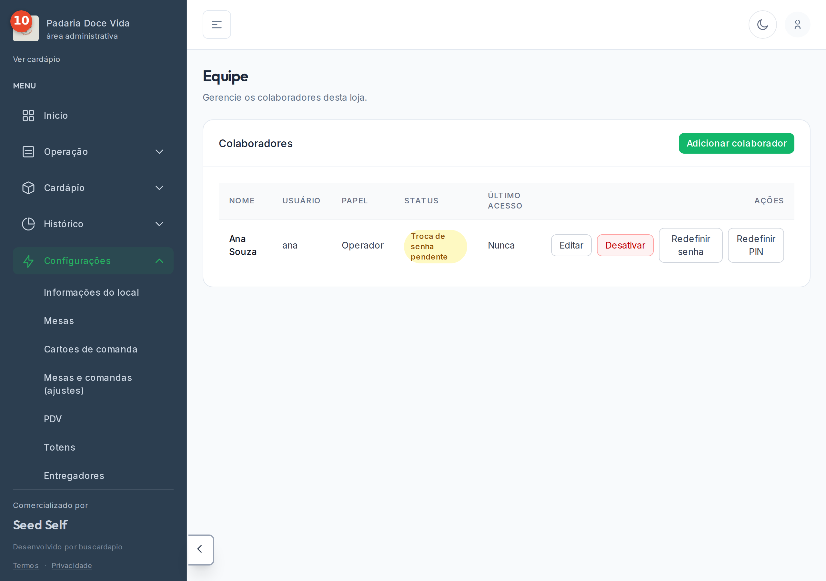Desativar the collaborator Ana Souza
Viewport: 826px width, 581px height.
625,245
